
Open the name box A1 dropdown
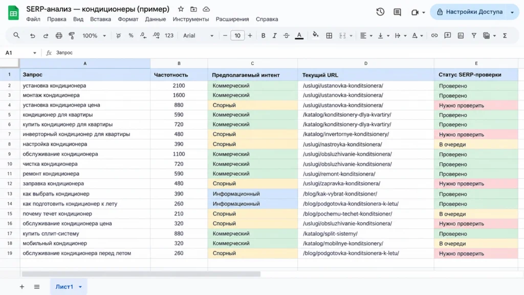point(34,53)
